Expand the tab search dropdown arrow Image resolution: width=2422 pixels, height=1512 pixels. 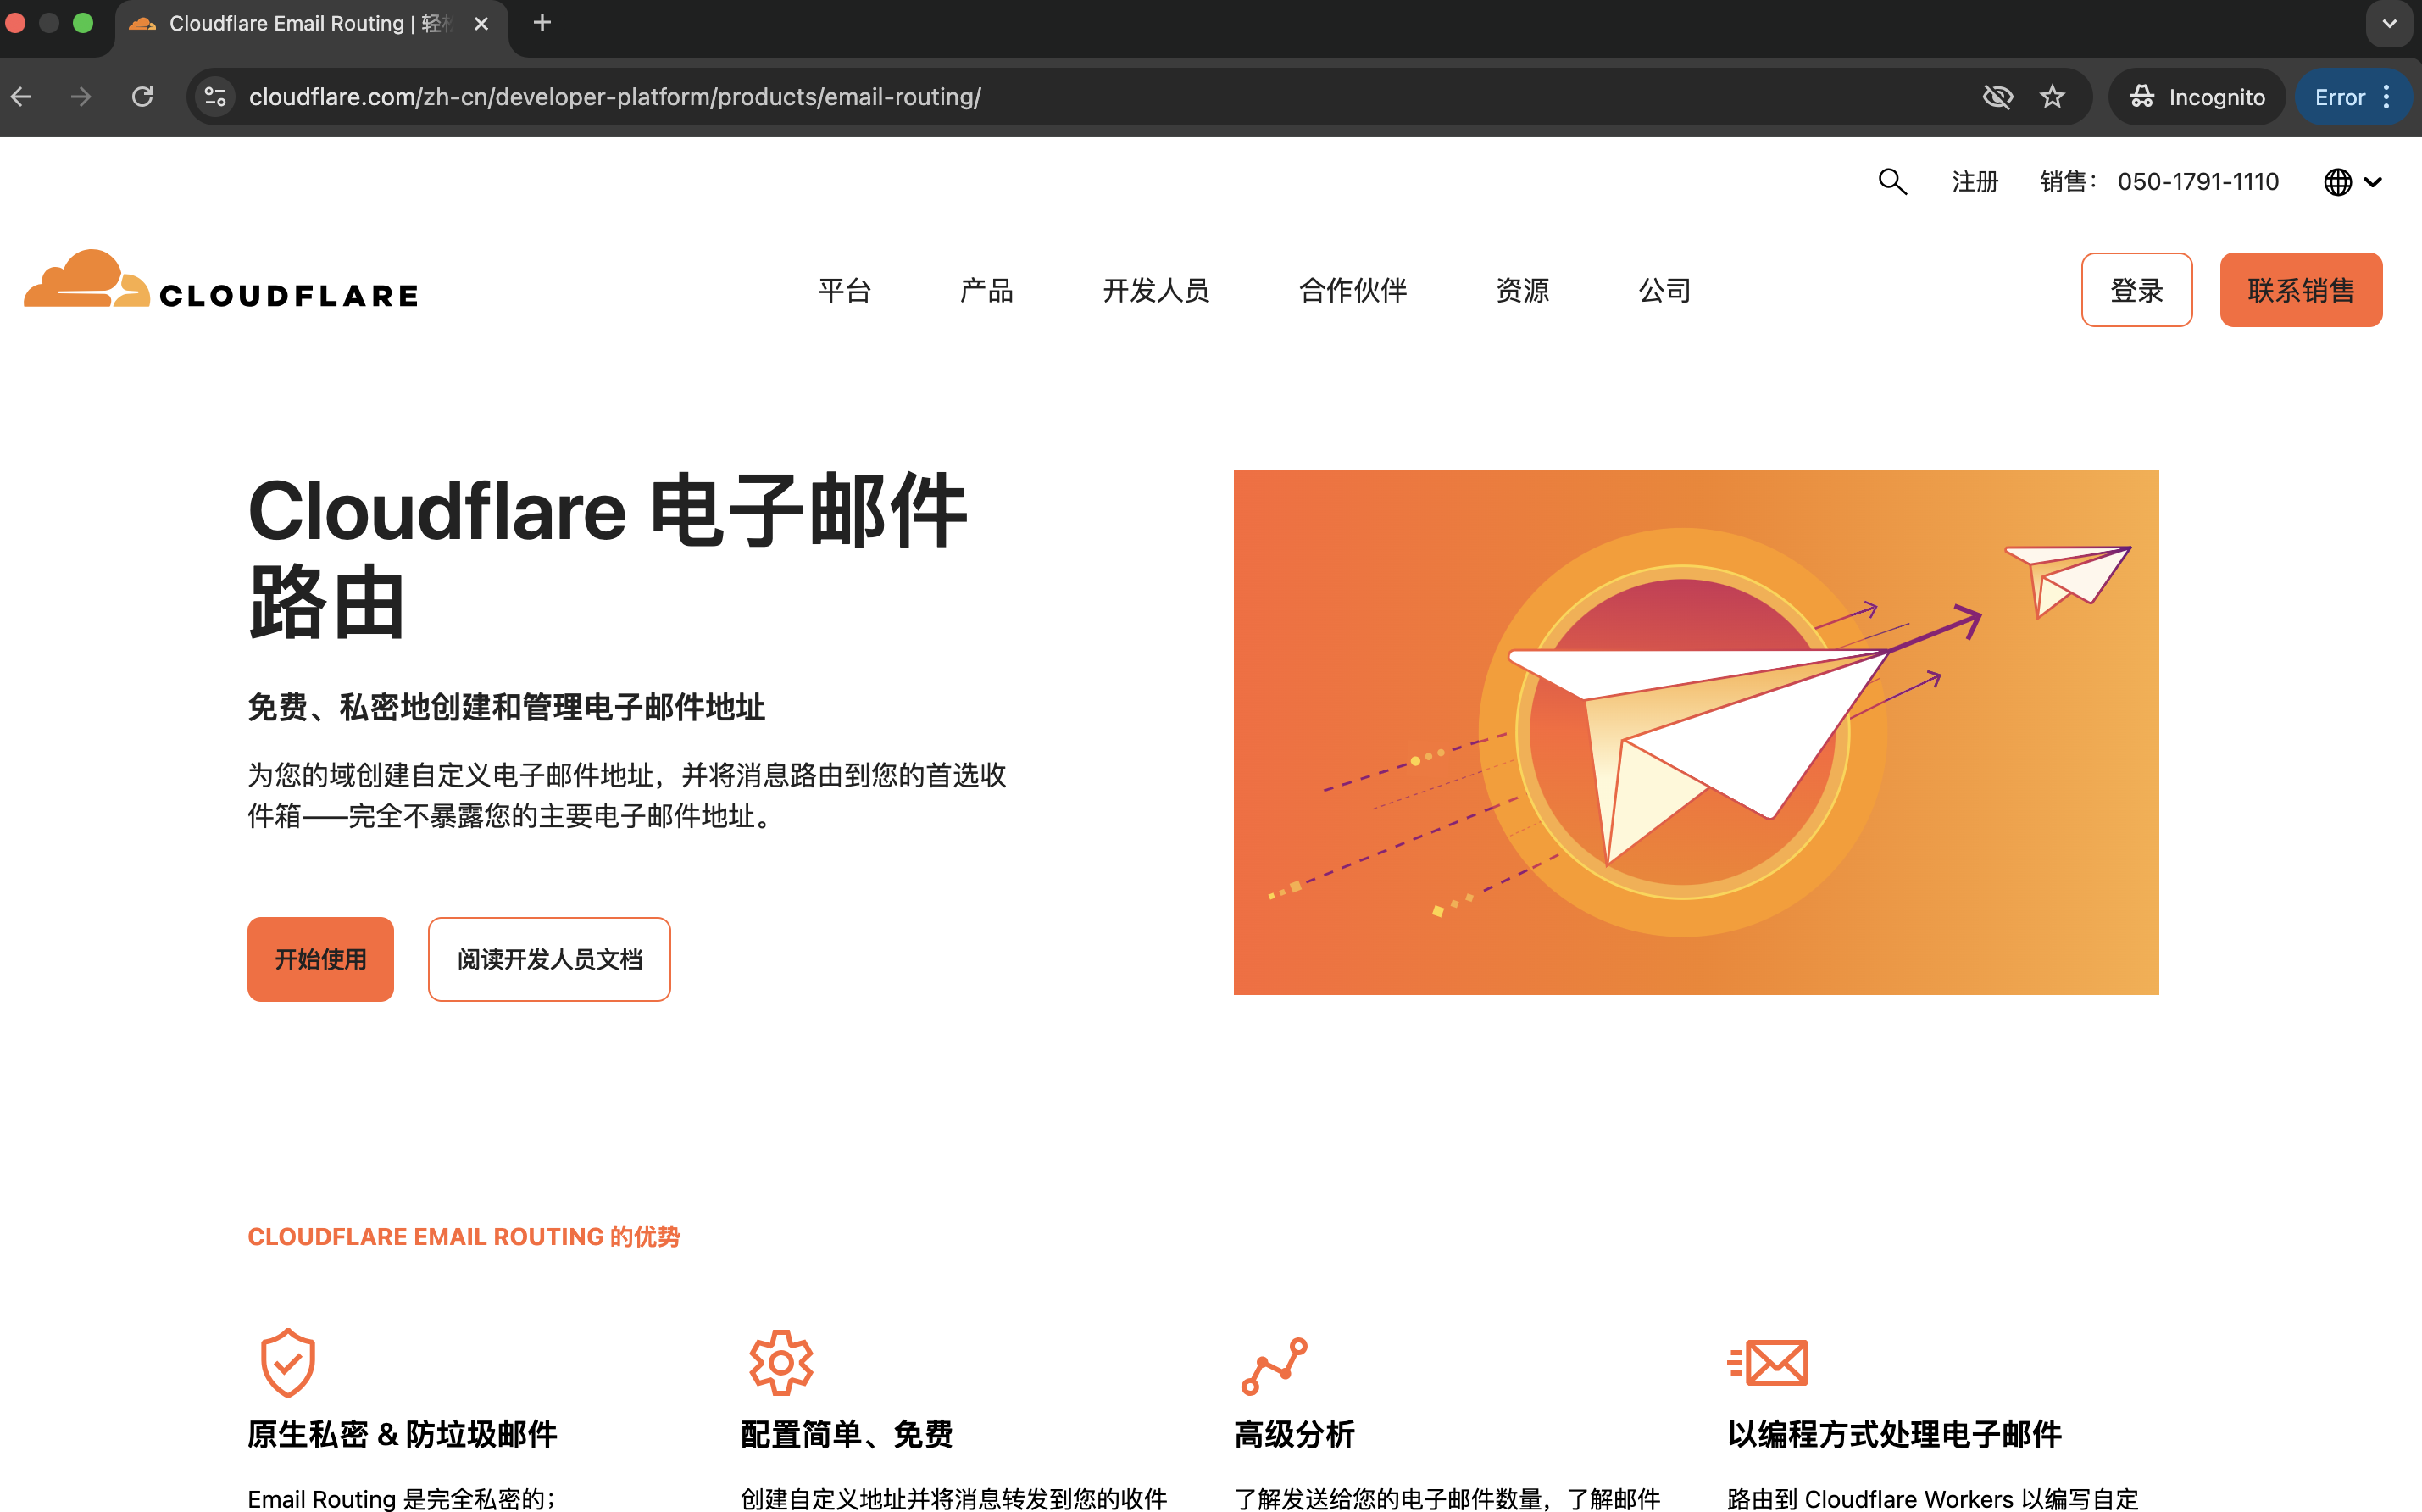pyautogui.click(x=2389, y=24)
